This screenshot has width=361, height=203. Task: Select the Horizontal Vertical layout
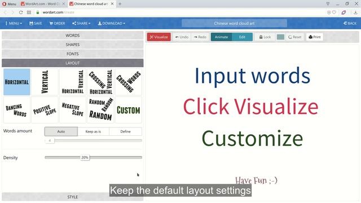(x=73, y=82)
